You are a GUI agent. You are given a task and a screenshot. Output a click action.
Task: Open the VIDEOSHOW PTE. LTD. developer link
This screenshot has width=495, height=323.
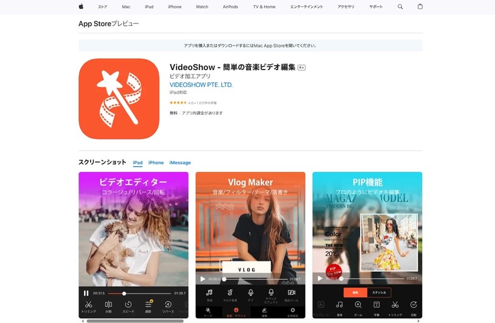tap(201, 85)
